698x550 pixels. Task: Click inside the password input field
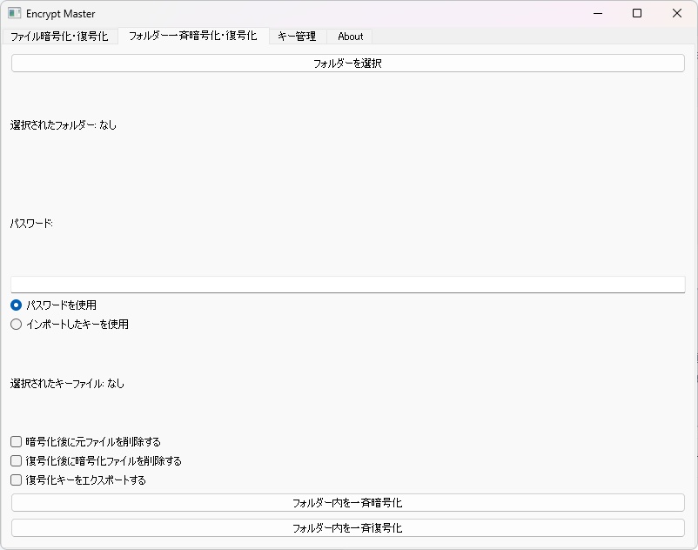[347, 284]
